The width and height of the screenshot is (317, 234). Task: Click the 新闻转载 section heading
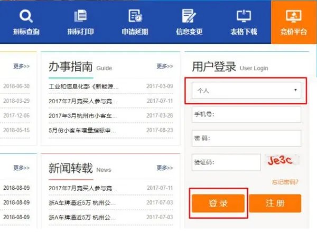click(71, 168)
